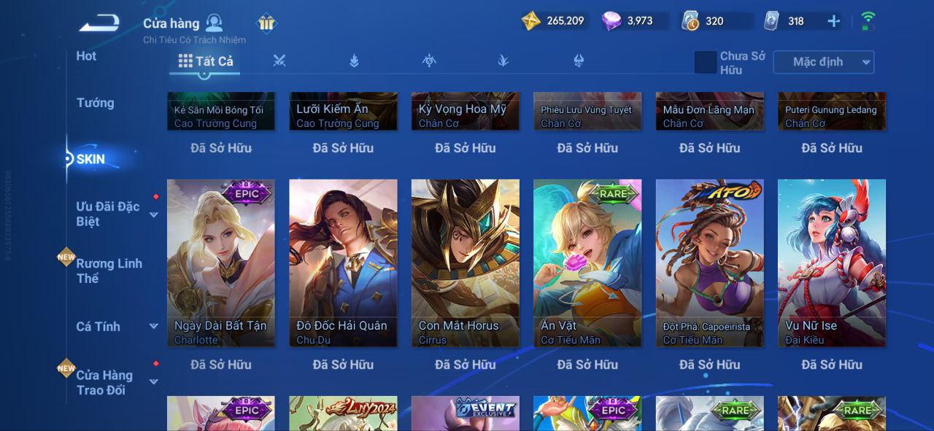Select the crossed swords role filter
934x431 pixels.
coord(279,61)
